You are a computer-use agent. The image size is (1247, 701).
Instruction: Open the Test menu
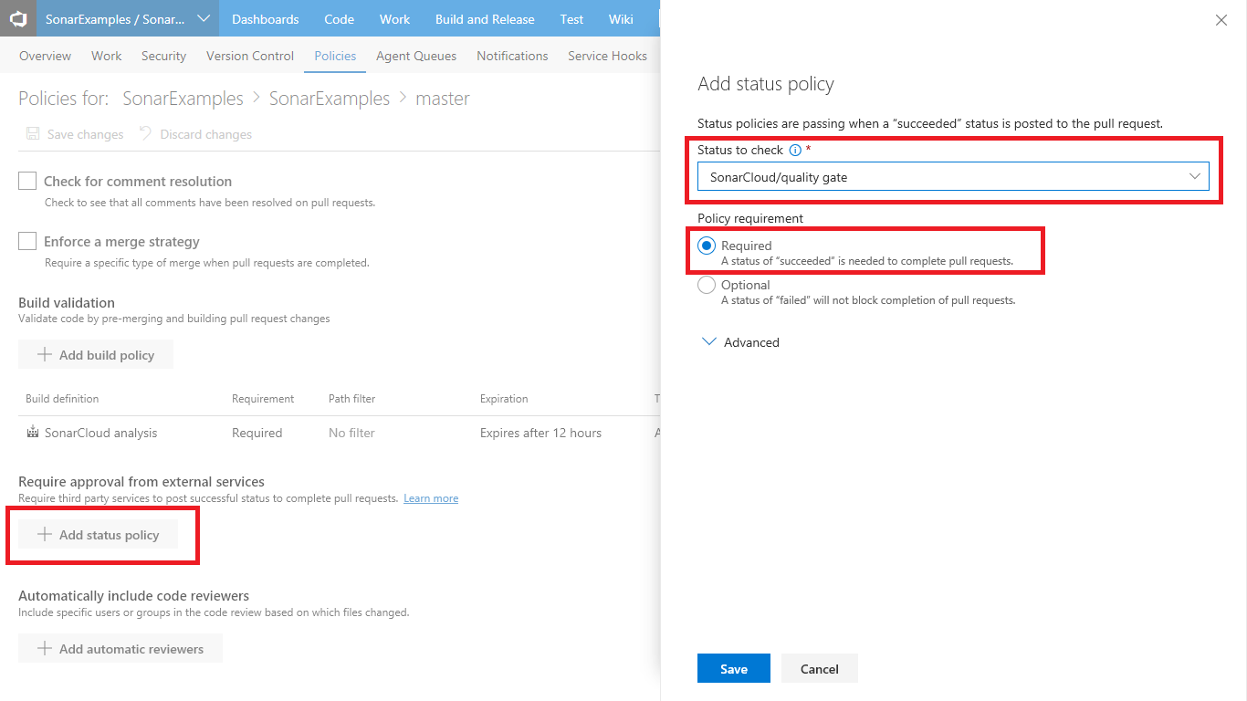(x=572, y=18)
